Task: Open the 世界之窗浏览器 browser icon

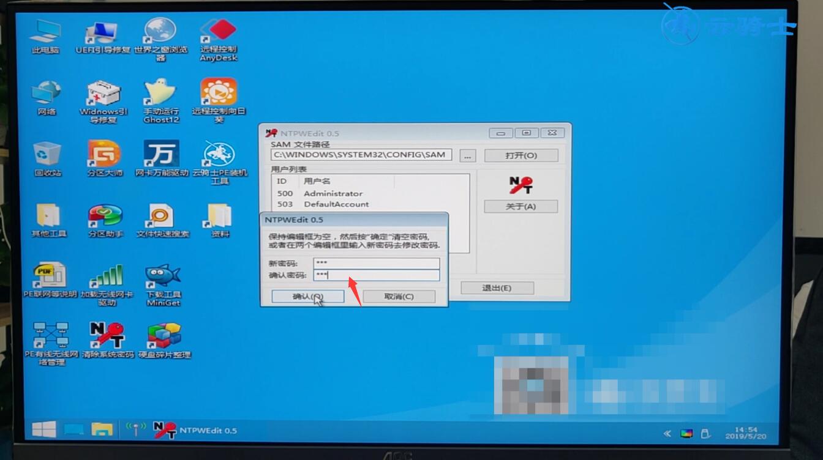Action: (x=160, y=39)
